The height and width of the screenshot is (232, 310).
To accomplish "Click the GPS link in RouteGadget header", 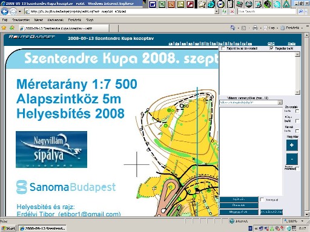I will 271,43.
